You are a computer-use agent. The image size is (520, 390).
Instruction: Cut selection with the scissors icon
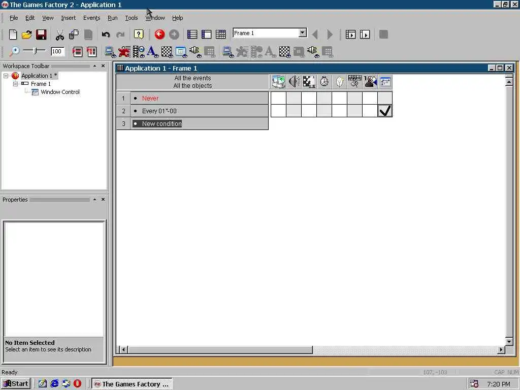[x=60, y=35]
